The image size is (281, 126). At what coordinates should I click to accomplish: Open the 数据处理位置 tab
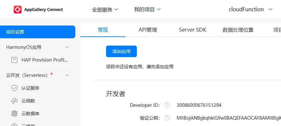pyautogui.click(x=238, y=30)
